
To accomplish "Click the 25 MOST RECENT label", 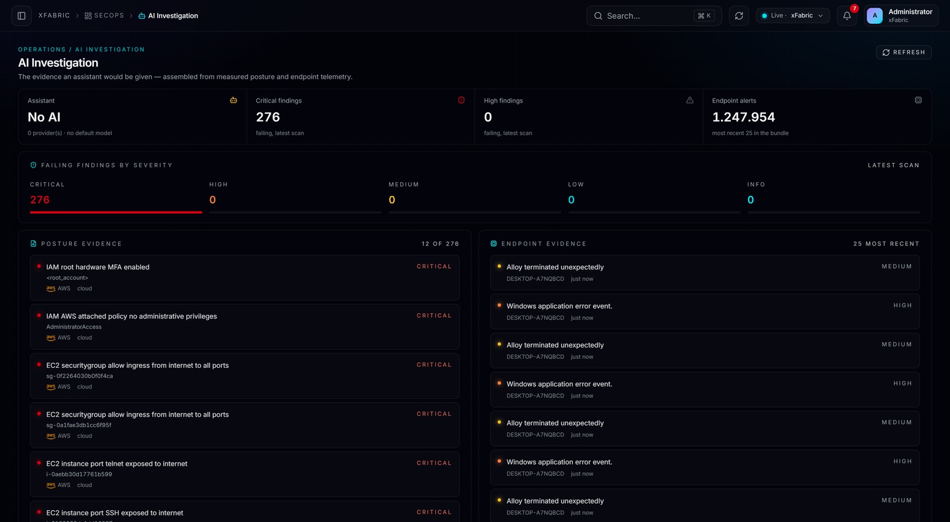I will pos(886,244).
